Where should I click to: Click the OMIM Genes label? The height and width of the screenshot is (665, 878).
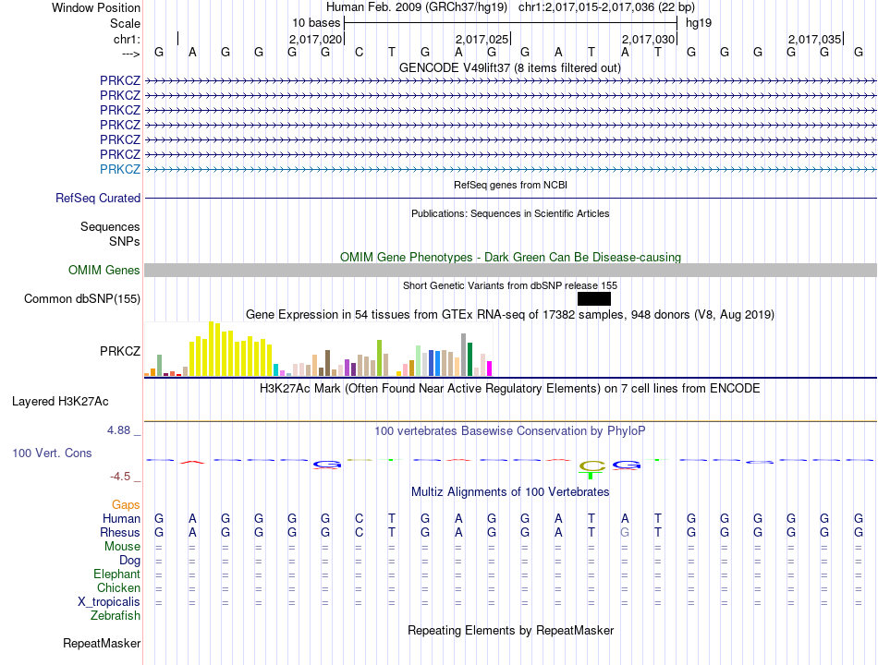click(104, 270)
